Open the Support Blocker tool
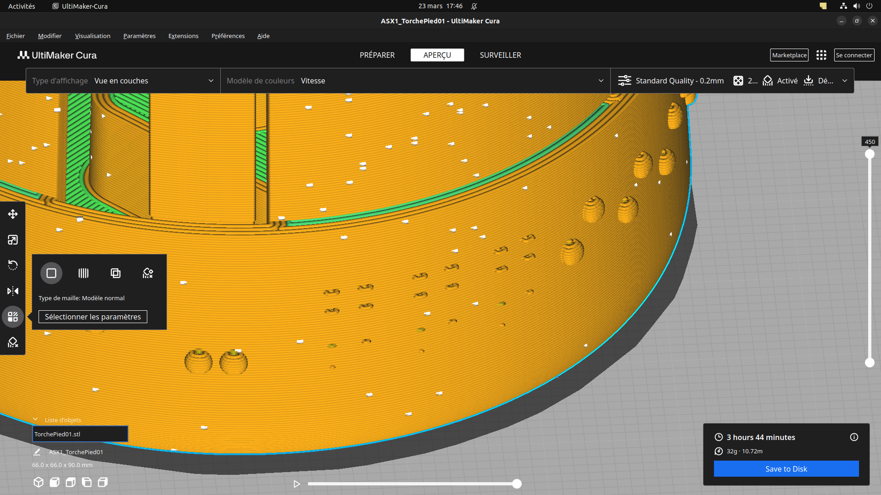The image size is (881, 495). [x=13, y=342]
